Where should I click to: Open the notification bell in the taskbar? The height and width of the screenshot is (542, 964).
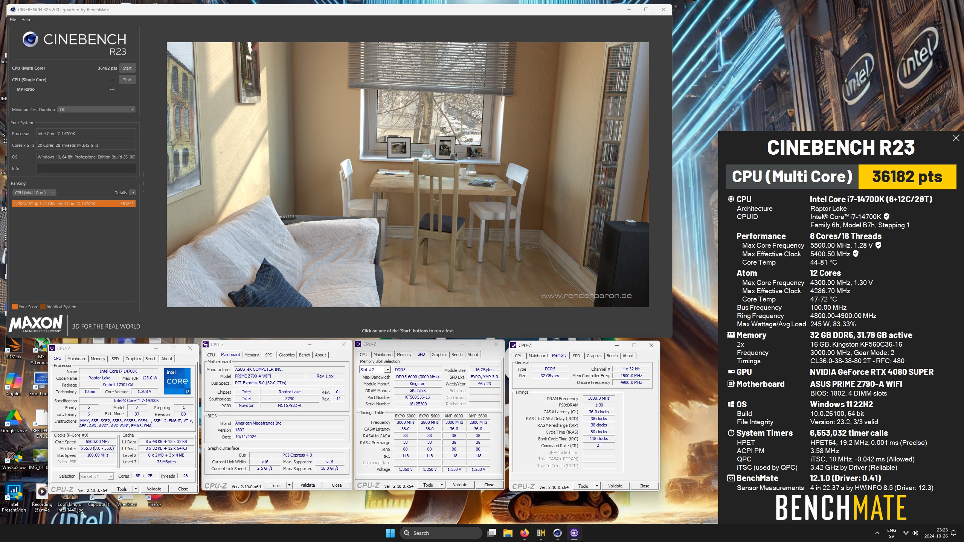[x=953, y=533]
